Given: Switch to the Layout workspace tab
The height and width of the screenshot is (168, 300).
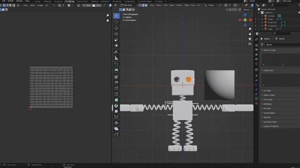Looking at the screenshot, I should (37, 1).
